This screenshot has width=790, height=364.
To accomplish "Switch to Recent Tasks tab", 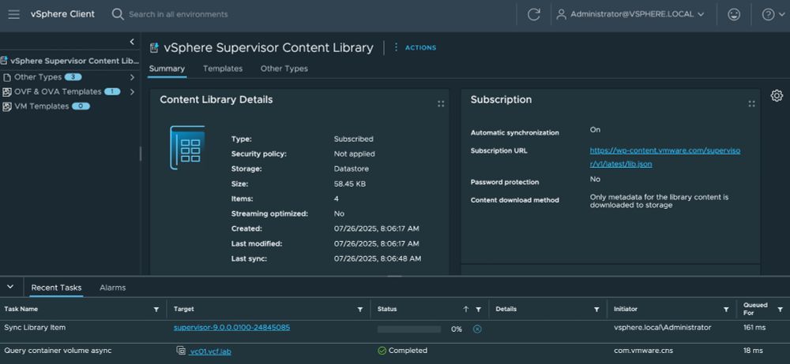I will click(x=56, y=288).
